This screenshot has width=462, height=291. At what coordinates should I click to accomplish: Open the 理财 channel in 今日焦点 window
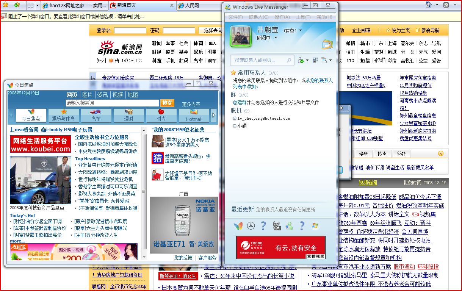(129, 115)
